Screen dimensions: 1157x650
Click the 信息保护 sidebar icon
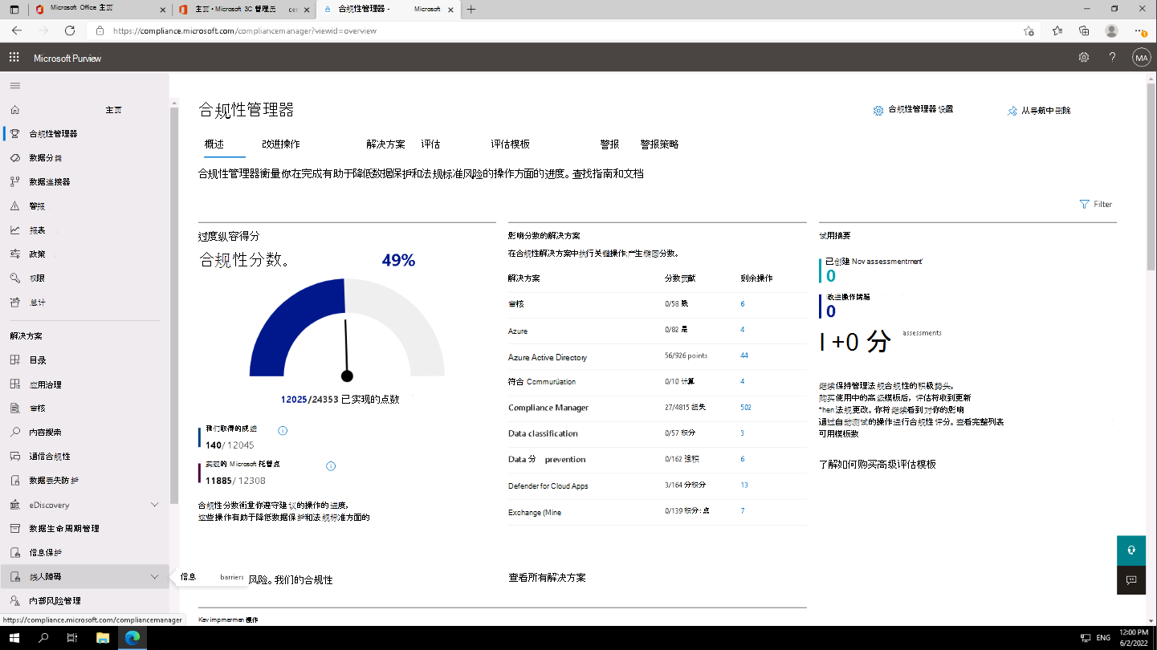coord(14,552)
